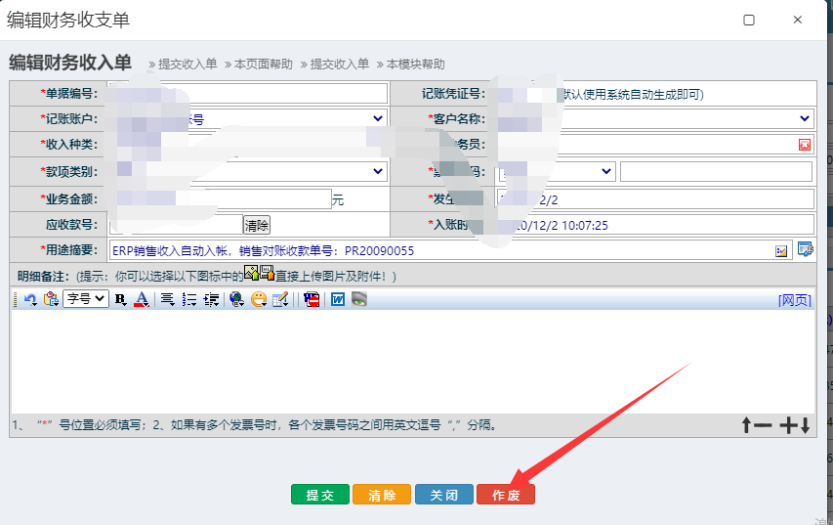Click the eye preview icon in the editor toolbar
Viewport: 833px width, 525px height.
359,299
